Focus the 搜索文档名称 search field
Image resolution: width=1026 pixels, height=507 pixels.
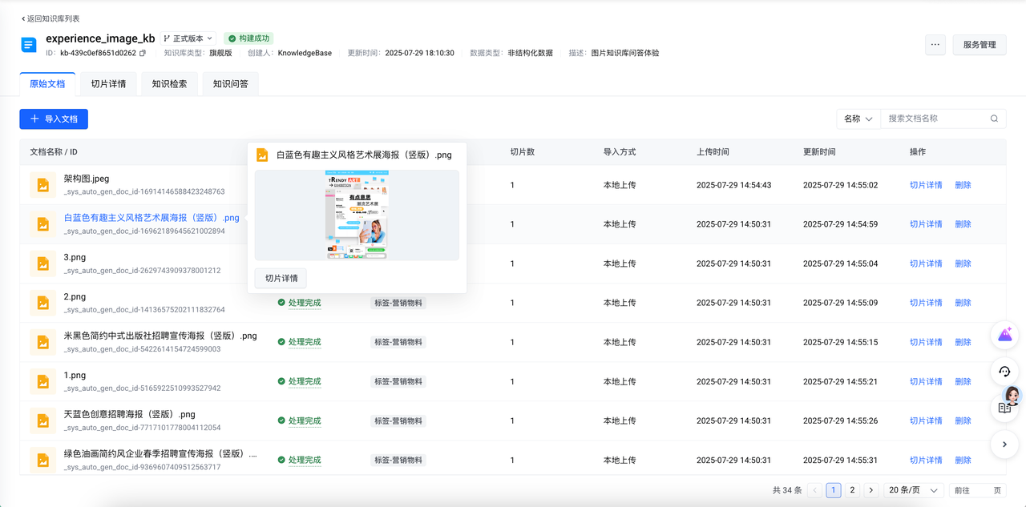(934, 119)
